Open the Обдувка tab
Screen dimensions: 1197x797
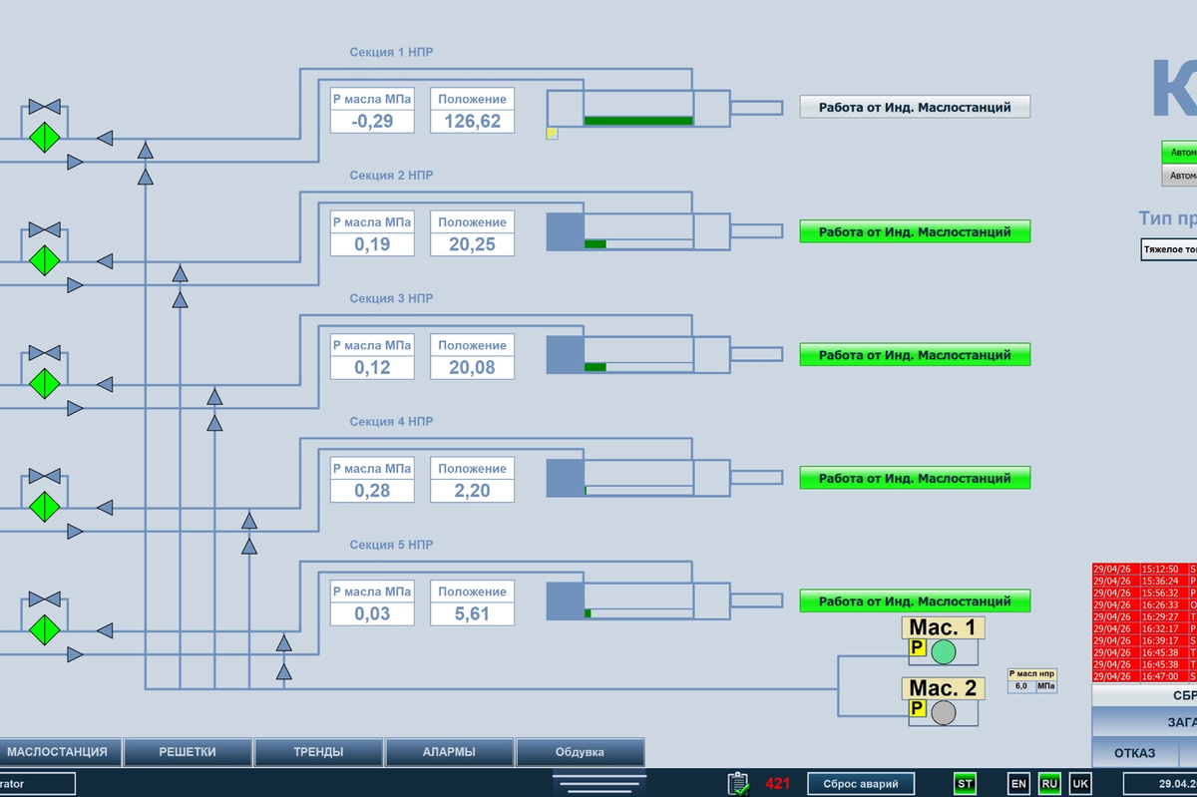pos(580,752)
